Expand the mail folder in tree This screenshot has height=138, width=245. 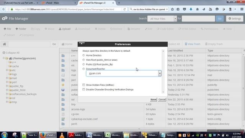pos(7,78)
